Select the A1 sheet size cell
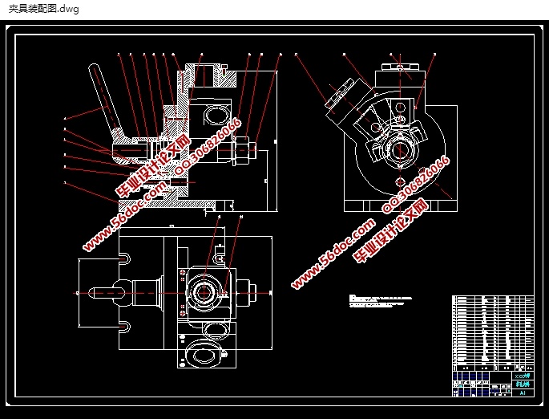This screenshot has height=419, width=549. point(523,393)
